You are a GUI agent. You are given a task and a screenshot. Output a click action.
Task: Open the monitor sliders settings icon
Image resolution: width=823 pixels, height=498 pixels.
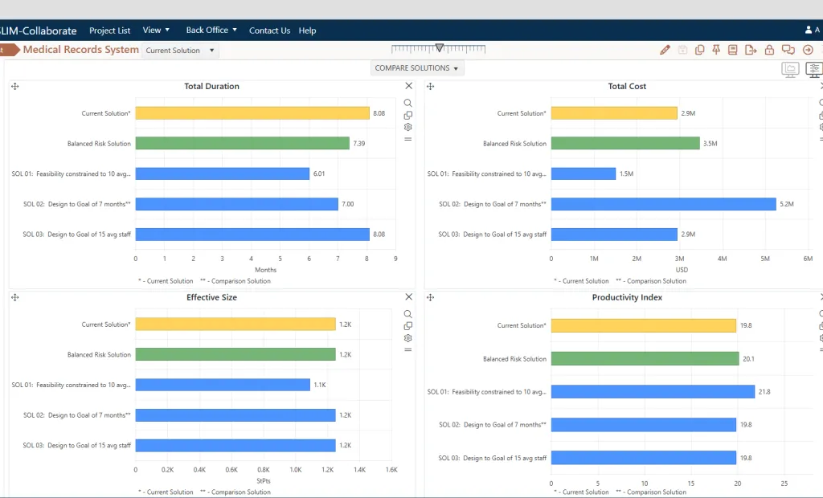814,69
